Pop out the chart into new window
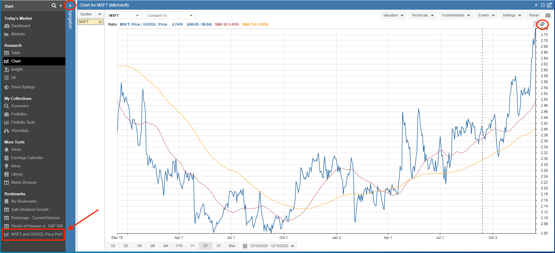This screenshot has height=253, width=555. point(549,5)
